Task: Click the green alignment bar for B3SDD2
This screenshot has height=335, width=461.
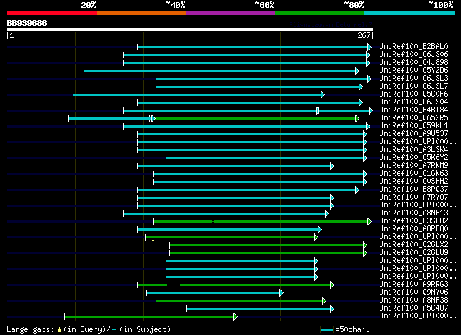Action: [261, 221]
